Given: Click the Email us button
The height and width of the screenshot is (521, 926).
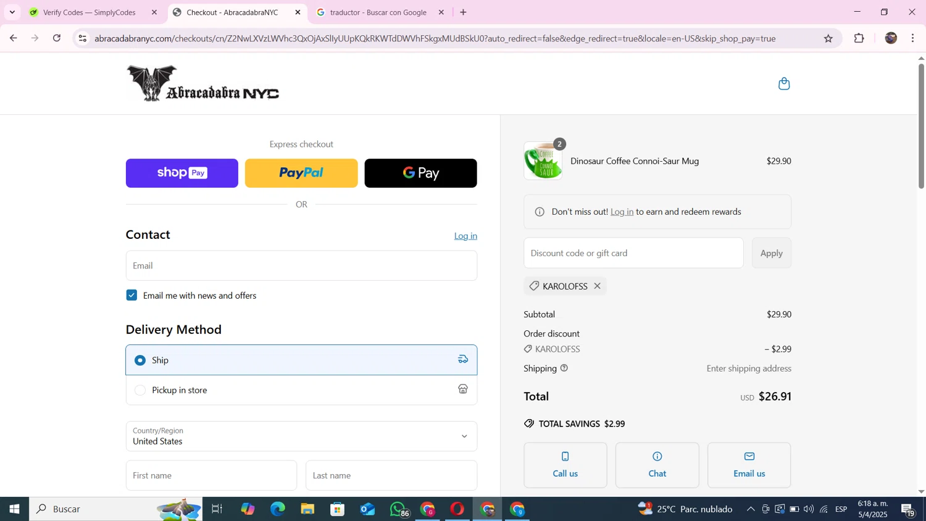Looking at the screenshot, I should [x=749, y=465].
